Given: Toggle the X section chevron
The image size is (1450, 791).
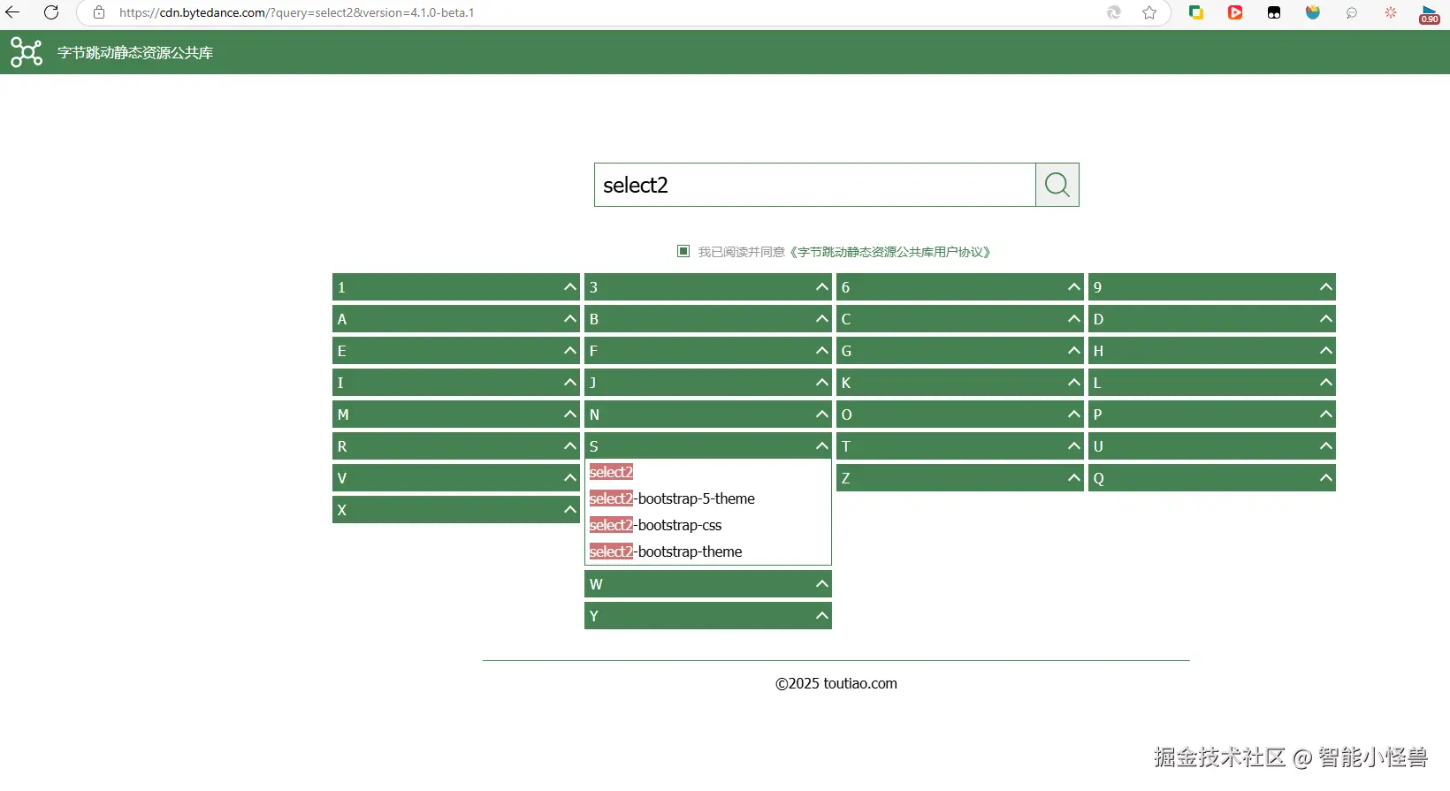Looking at the screenshot, I should (570, 509).
